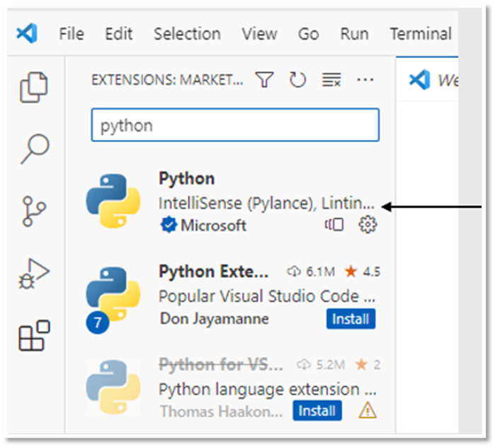Click the extensions search box containing python

[235, 126]
